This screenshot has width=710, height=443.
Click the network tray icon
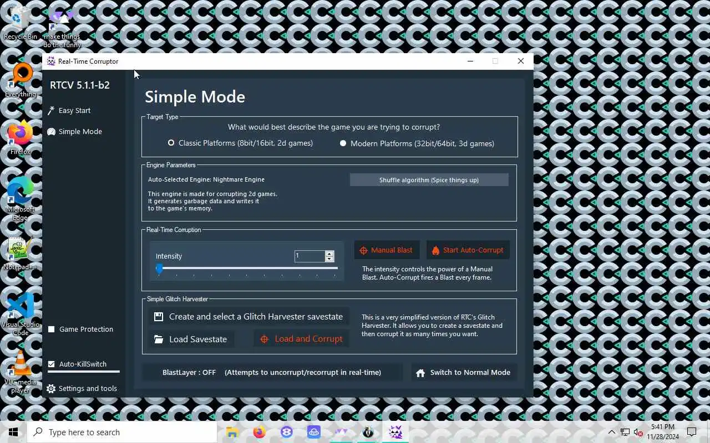coord(625,432)
